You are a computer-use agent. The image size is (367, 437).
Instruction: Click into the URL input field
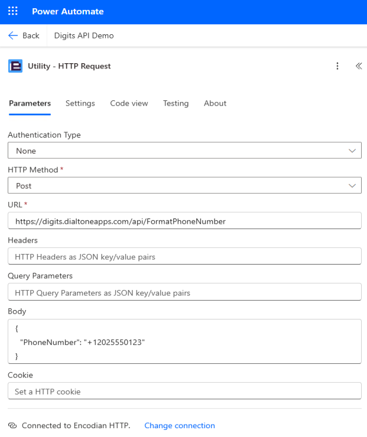click(184, 221)
